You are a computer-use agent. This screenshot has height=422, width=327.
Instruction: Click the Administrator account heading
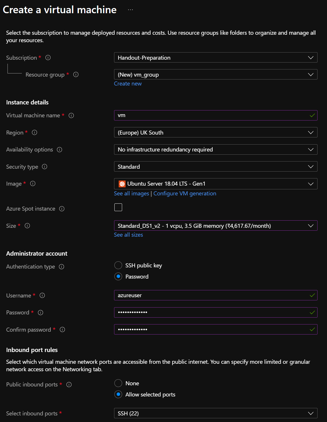[x=37, y=254]
